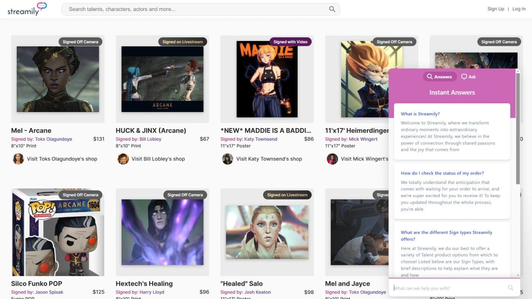Open Hextech's Healing print image
Screen dimensions: 532x299
point(162,232)
